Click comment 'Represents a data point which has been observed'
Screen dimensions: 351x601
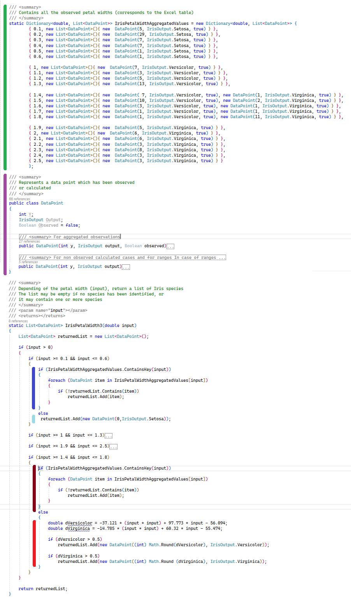click(x=72, y=182)
